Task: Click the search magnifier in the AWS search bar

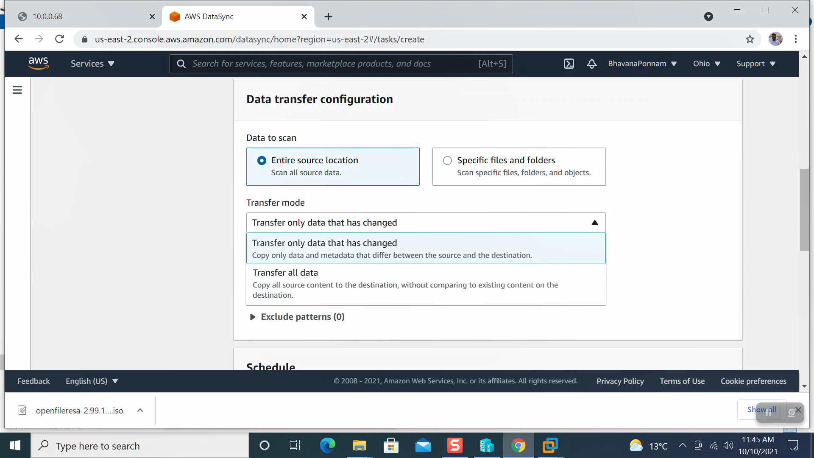Action: coord(181,64)
